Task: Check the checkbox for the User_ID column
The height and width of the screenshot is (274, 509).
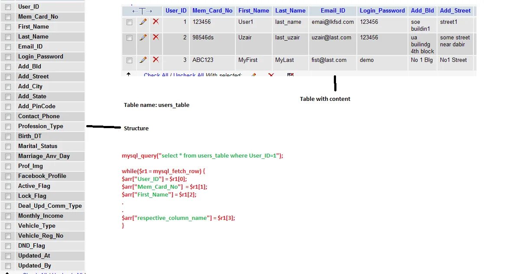Action: [x=7, y=6]
